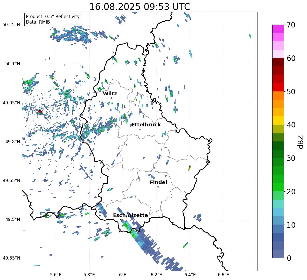Click the magenta top colorbar segment
The image size is (307, 280).
[278, 29]
